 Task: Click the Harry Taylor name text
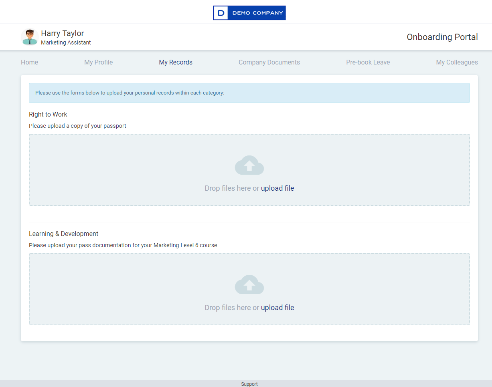point(63,33)
